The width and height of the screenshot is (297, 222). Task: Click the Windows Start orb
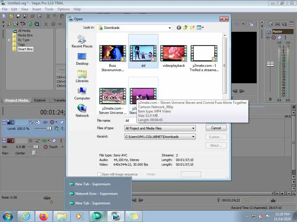(8, 216)
